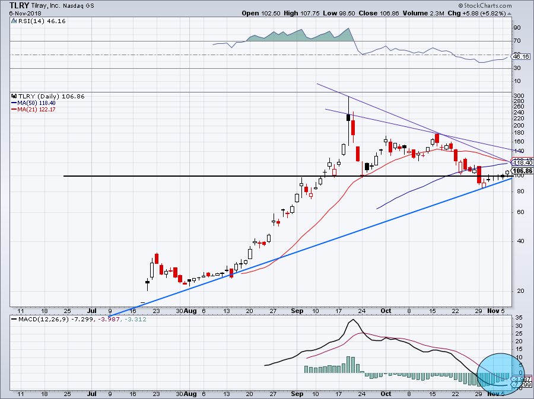This screenshot has width=534, height=399.
Task: Click the red MA(21) line legend marker
Action: tap(14, 109)
